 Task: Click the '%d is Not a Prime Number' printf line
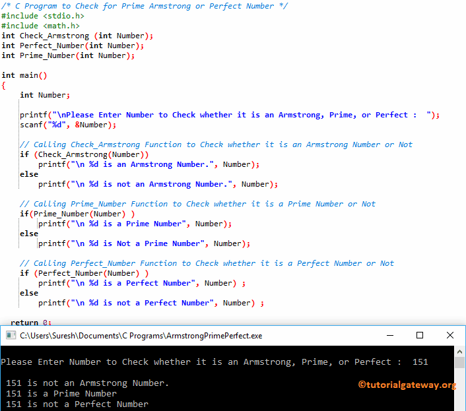tap(144, 244)
